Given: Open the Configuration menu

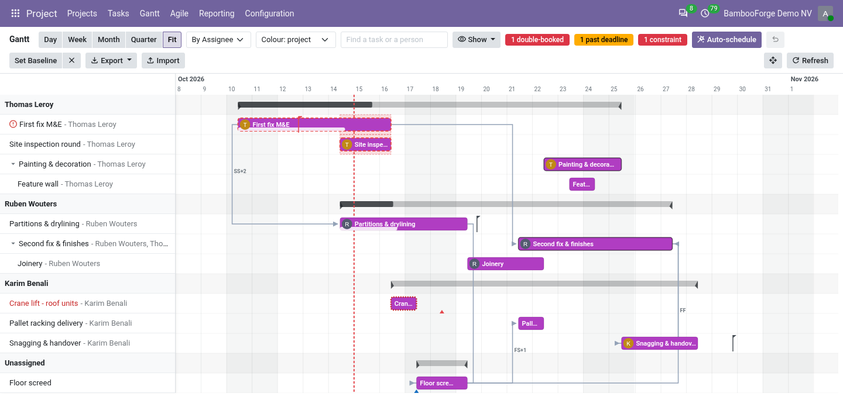Looking at the screenshot, I should click(269, 13).
